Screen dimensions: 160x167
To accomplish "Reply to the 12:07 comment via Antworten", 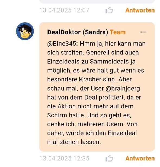I will pyautogui.click(x=140, y=10).
